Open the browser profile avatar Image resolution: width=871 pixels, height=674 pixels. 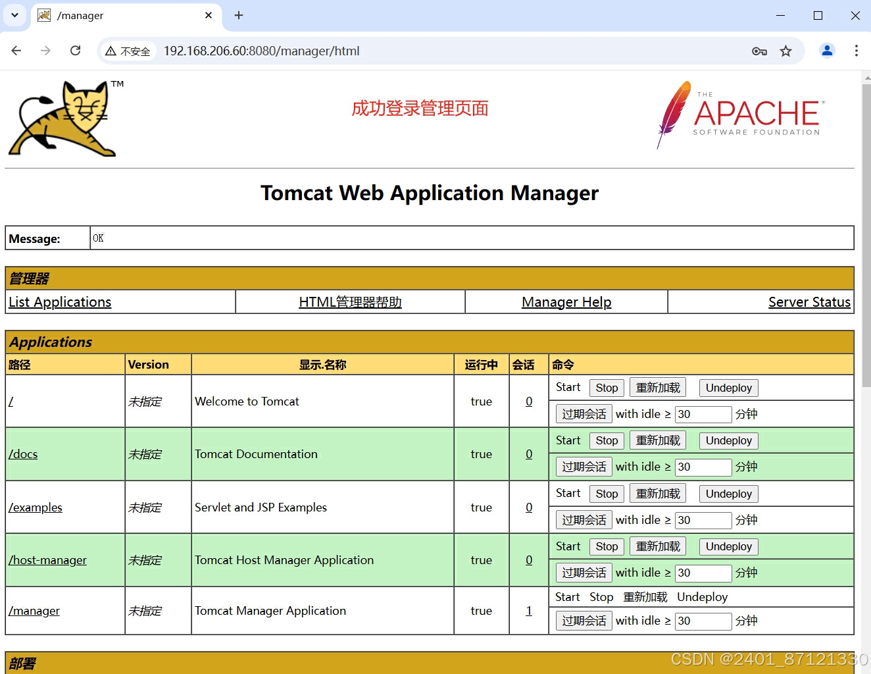coord(827,51)
